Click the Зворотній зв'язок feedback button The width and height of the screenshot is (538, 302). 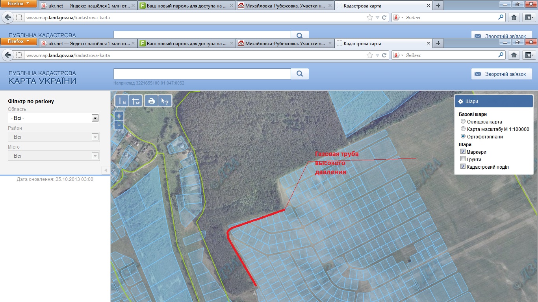click(x=501, y=74)
